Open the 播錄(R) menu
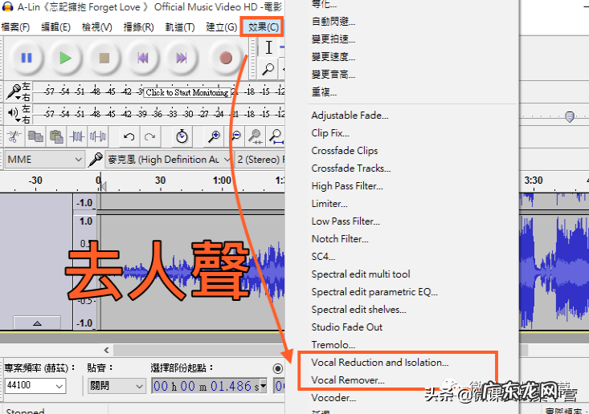The image size is (589, 414). tap(138, 27)
